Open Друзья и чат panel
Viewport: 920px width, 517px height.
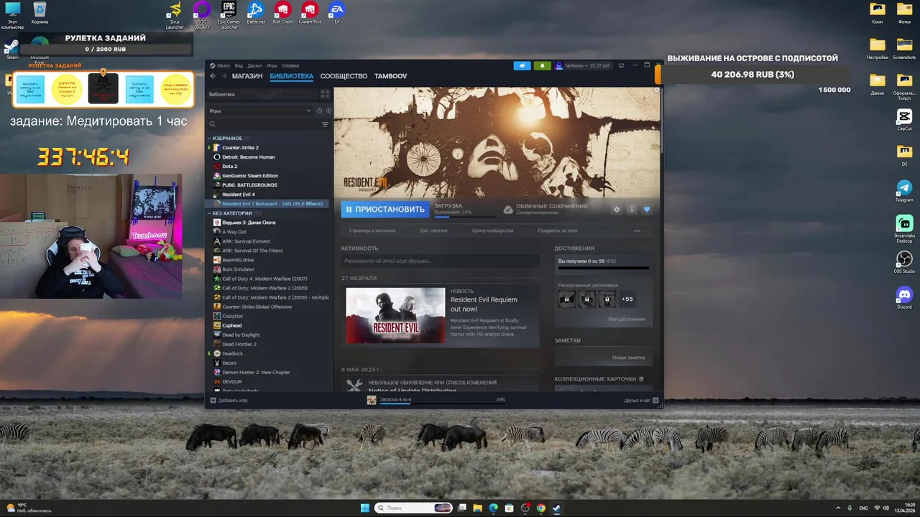641,400
